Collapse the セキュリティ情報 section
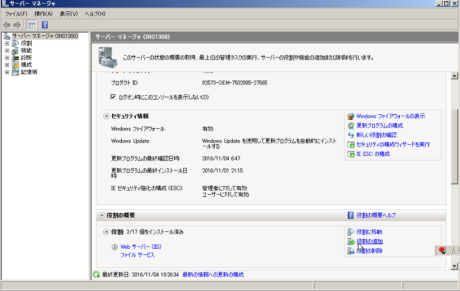 (x=106, y=117)
